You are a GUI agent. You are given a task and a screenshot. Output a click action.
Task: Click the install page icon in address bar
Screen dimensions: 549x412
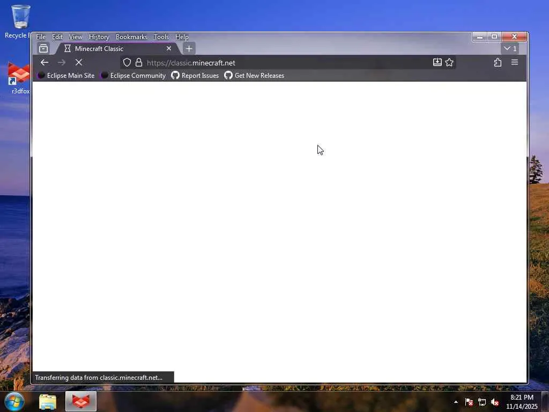click(x=437, y=62)
